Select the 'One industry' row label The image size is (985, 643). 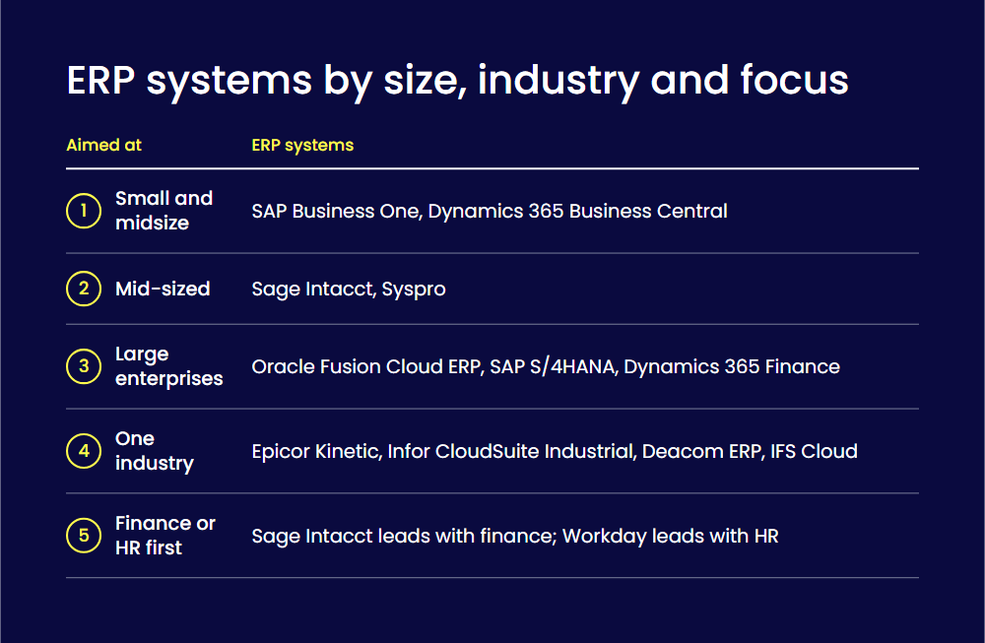point(155,451)
